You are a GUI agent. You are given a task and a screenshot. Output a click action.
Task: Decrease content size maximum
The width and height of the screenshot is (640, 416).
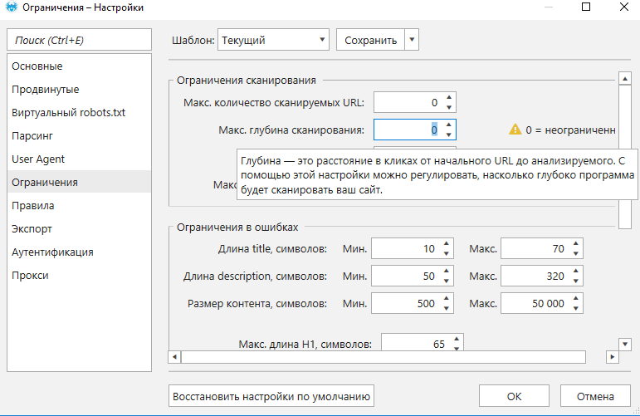tap(576, 308)
